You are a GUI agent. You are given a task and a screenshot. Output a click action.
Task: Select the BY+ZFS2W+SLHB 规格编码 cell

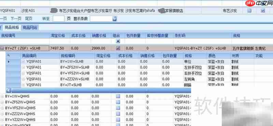[77, 67]
